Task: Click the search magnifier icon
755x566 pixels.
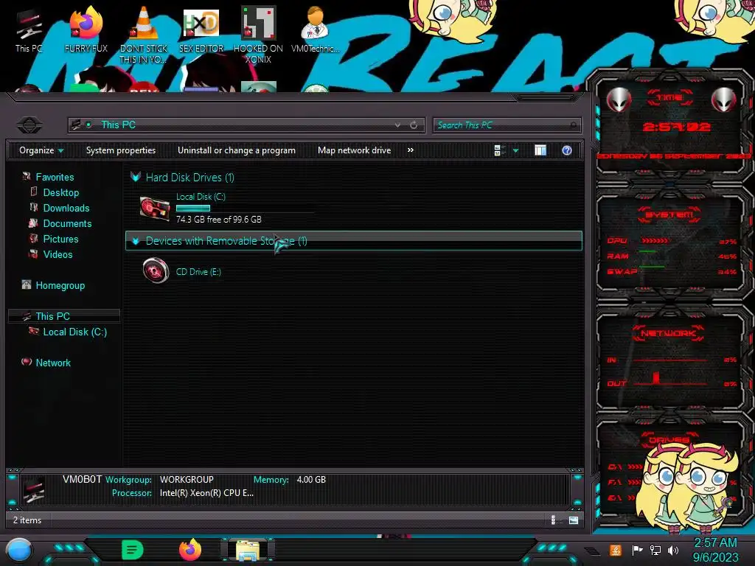Action: (573, 125)
